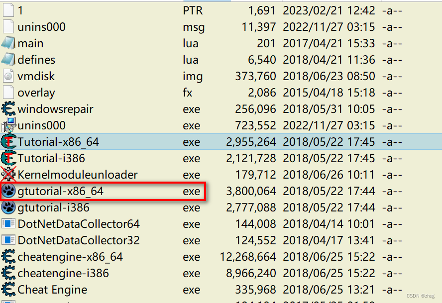The image size is (442, 303).
Task: Click the Tutorial-x86_64 gear icon
Action: tap(8, 142)
